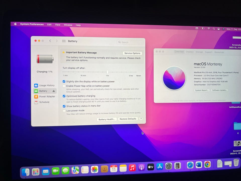Launch Safari from the Dock
Screen dimensions: 241x181
(190, 165)
